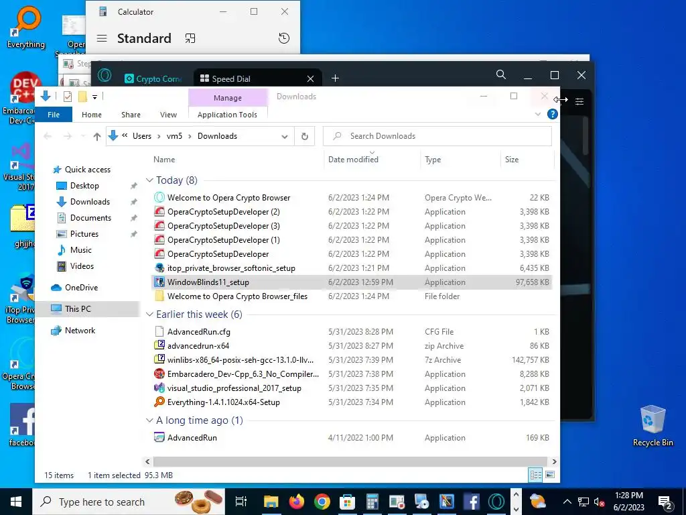The height and width of the screenshot is (515, 686).
Task: Open Documents in navigation pane
Action: 90,218
